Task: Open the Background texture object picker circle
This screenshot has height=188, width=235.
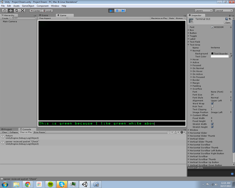Action: 231,54
